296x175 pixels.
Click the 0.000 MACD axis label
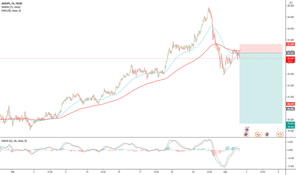[290, 150]
